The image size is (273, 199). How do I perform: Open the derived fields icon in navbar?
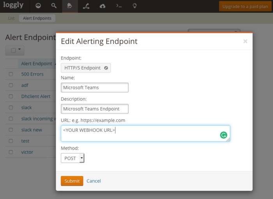86,6
